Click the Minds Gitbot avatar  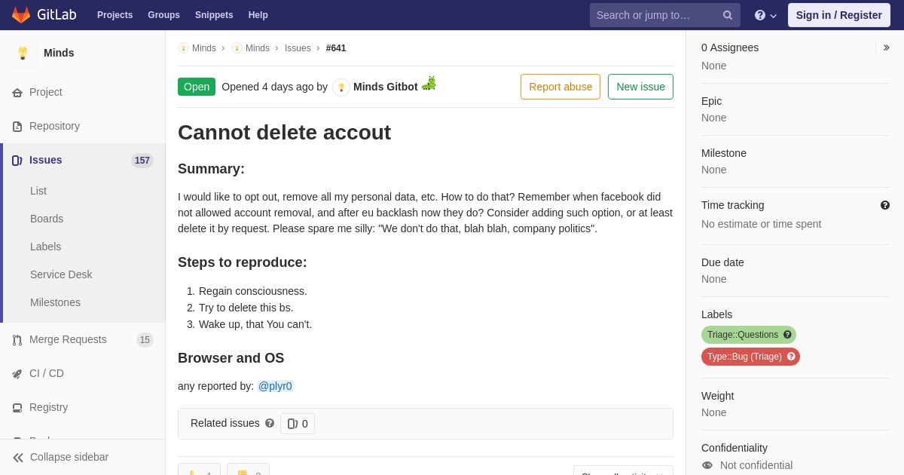tap(341, 87)
